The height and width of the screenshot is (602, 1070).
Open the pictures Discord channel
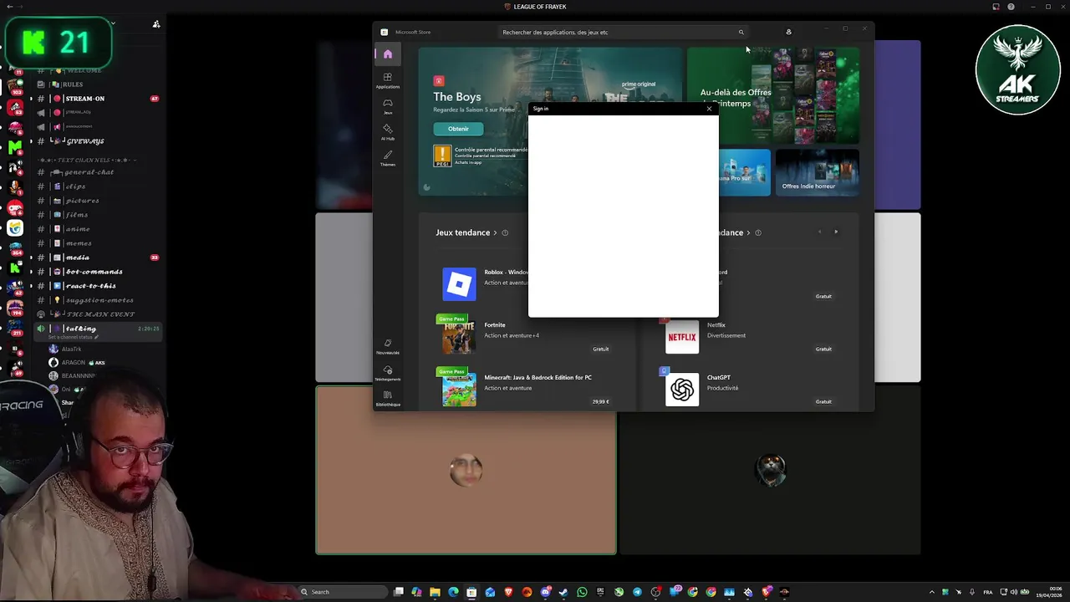coord(99,201)
